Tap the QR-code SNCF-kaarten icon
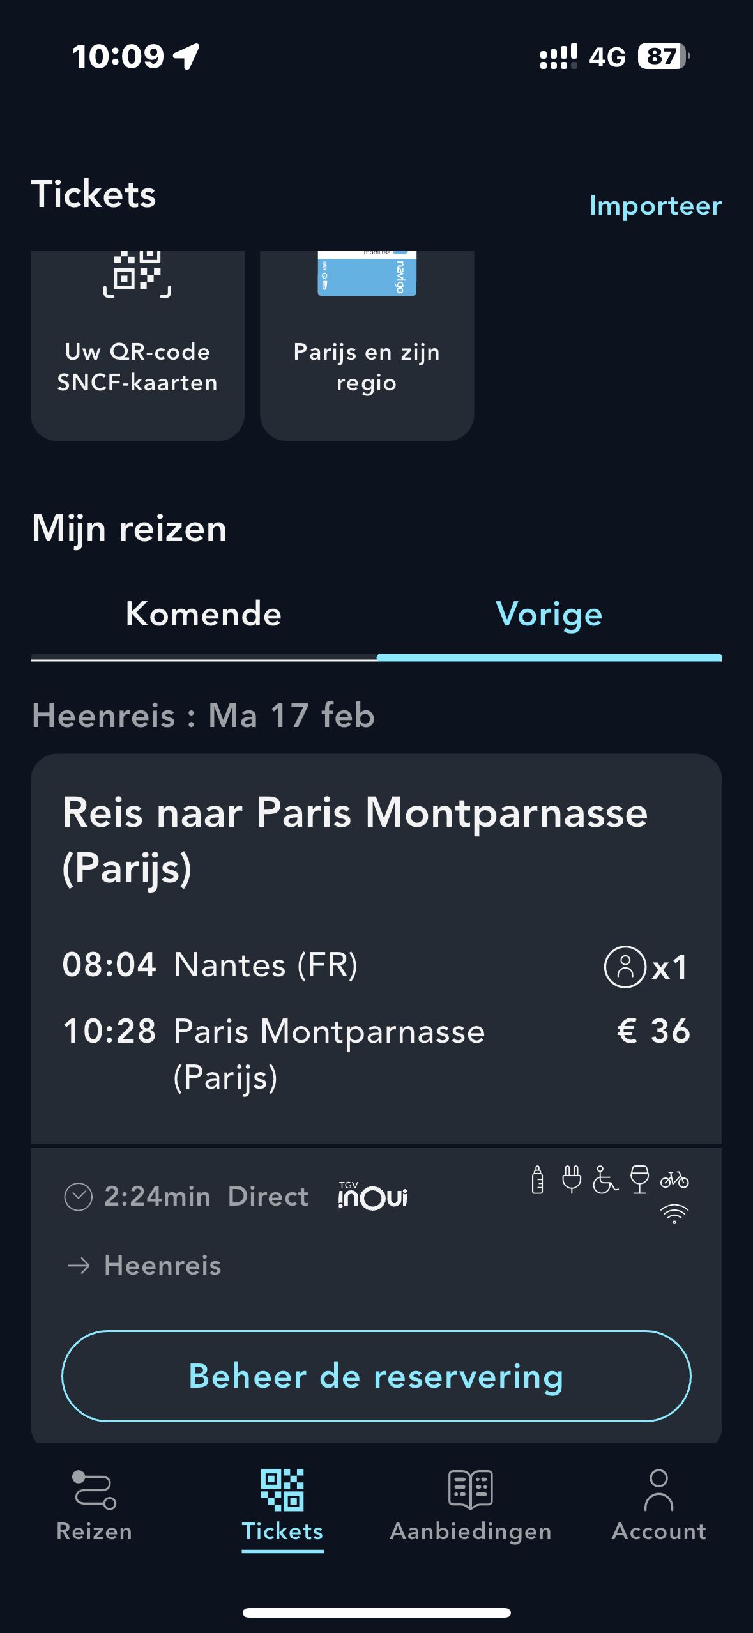The width and height of the screenshot is (753, 1633). [137, 275]
